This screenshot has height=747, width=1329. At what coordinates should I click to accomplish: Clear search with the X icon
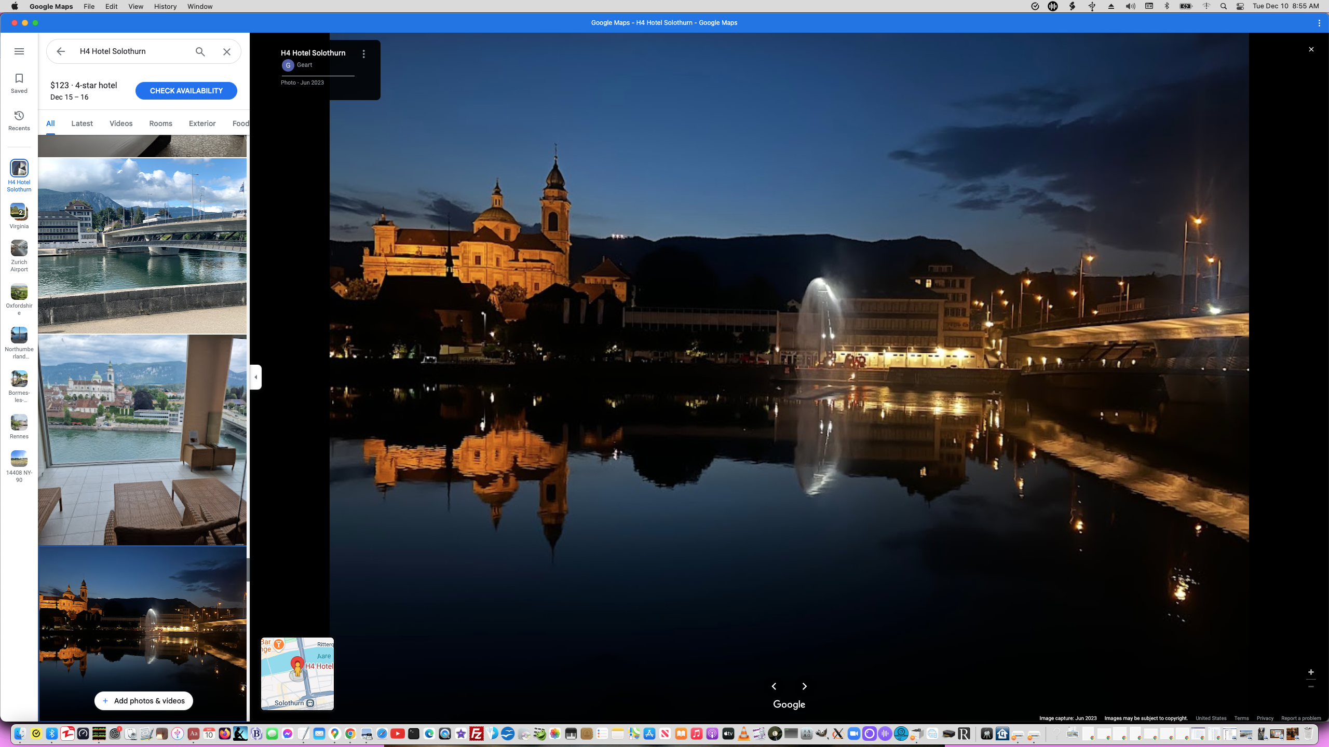227,51
